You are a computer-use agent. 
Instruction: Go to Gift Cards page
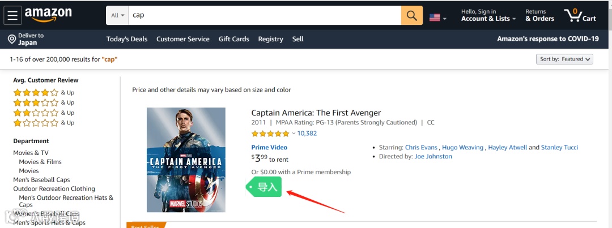234,39
